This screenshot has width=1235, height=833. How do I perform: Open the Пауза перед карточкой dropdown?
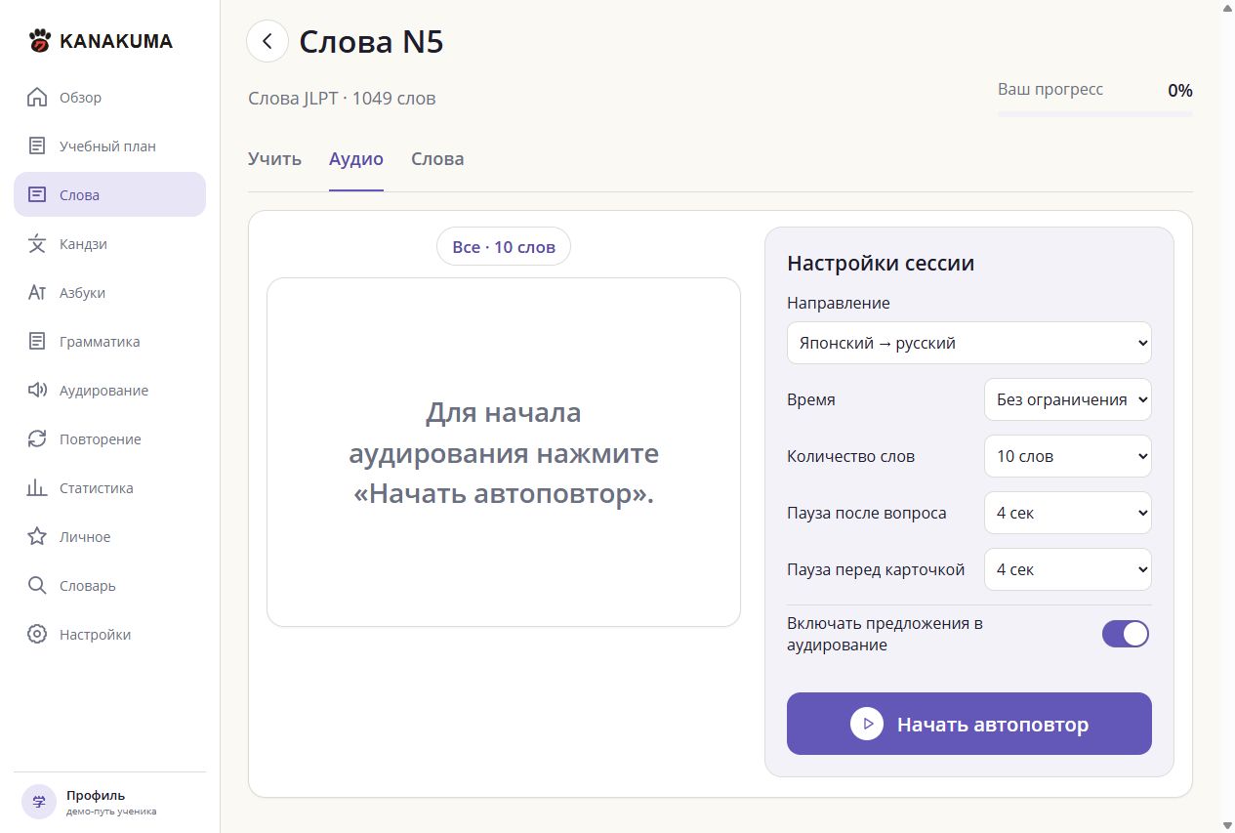point(1068,570)
